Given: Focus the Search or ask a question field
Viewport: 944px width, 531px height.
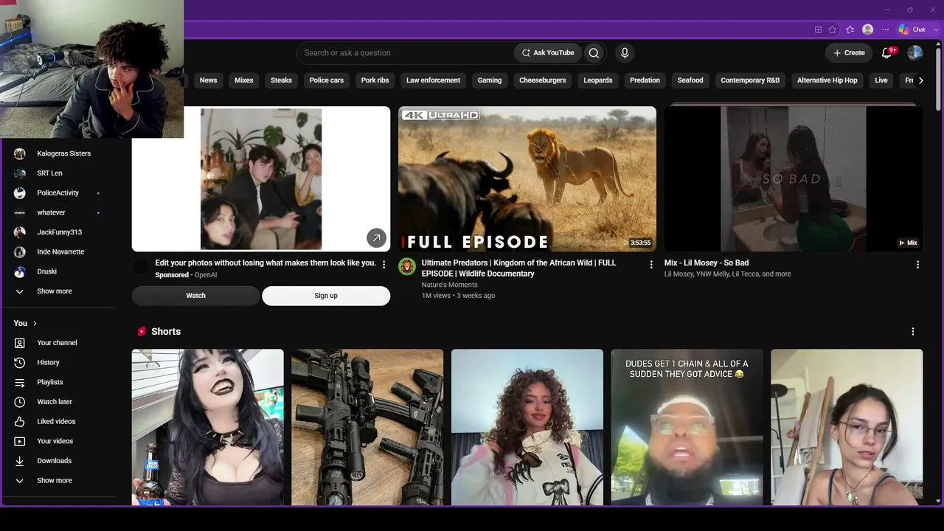Looking at the screenshot, I should click(x=405, y=53).
